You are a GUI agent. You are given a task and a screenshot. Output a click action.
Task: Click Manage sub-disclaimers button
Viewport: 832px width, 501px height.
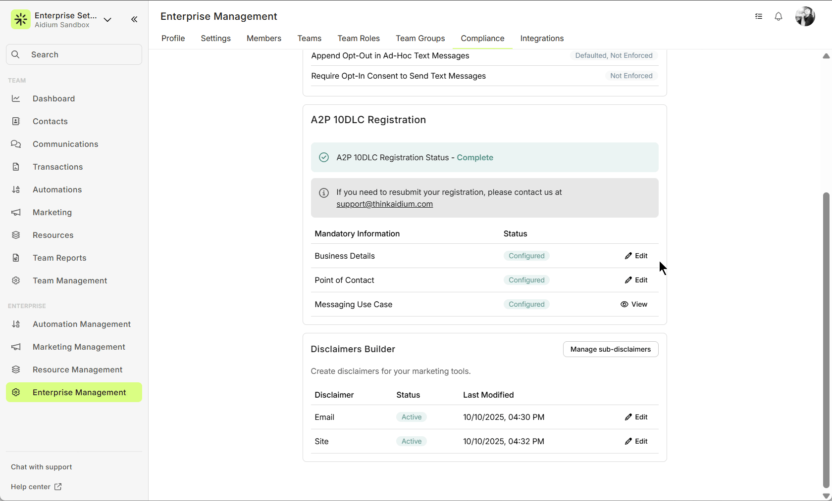coord(610,349)
